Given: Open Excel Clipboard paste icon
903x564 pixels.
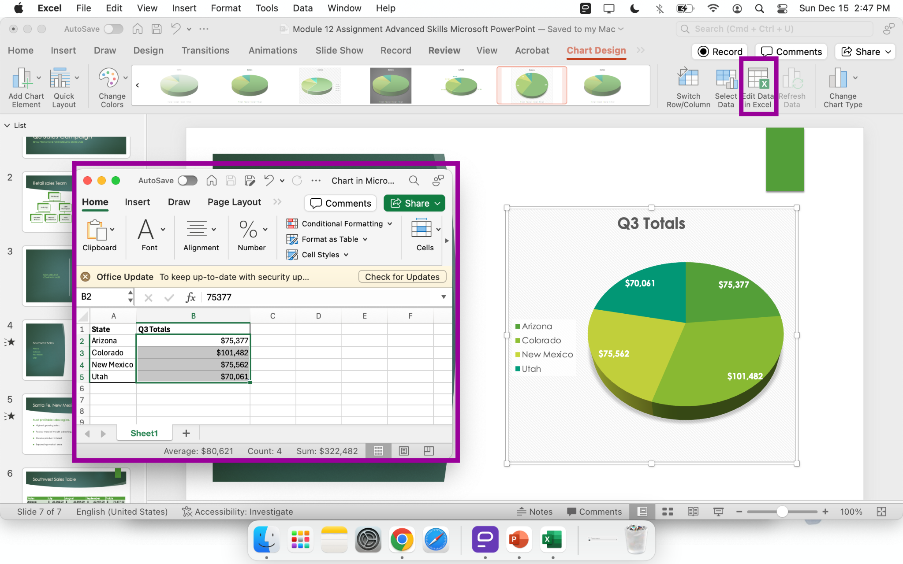Looking at the screenshot, I should click(x=97, y=230).
